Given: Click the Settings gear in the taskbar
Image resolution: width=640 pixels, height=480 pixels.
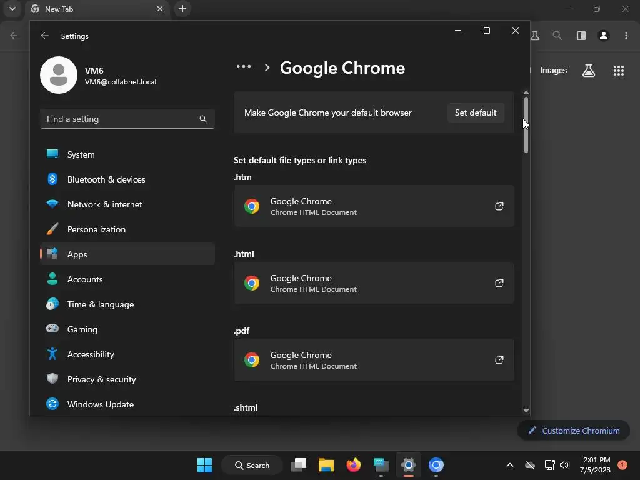Looking at the screenshot, I should point(408,465).
